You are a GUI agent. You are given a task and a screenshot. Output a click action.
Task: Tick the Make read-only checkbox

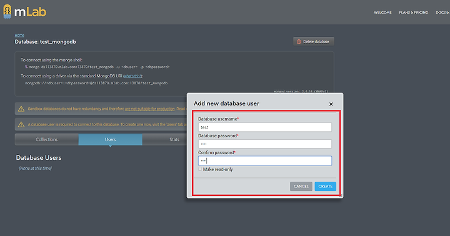[200, 169]
